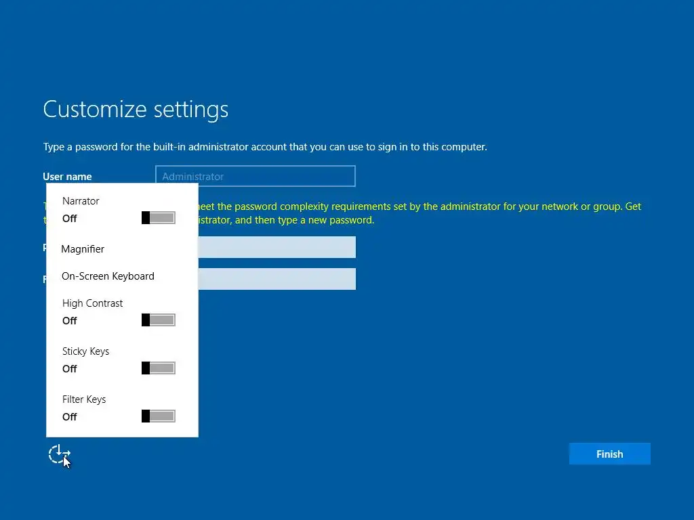Click the Finish button
This screenshot has height=520, width=694.
[x=609, y=454]
